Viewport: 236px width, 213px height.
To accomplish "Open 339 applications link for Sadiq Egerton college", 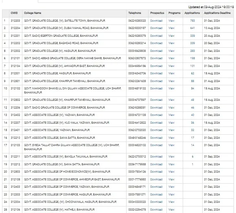I will pos(192,36).
